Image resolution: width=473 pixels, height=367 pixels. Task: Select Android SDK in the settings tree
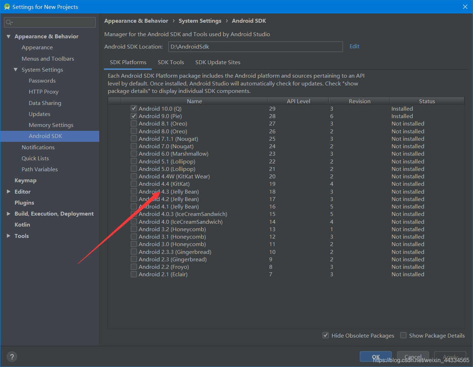click(50, 136)
